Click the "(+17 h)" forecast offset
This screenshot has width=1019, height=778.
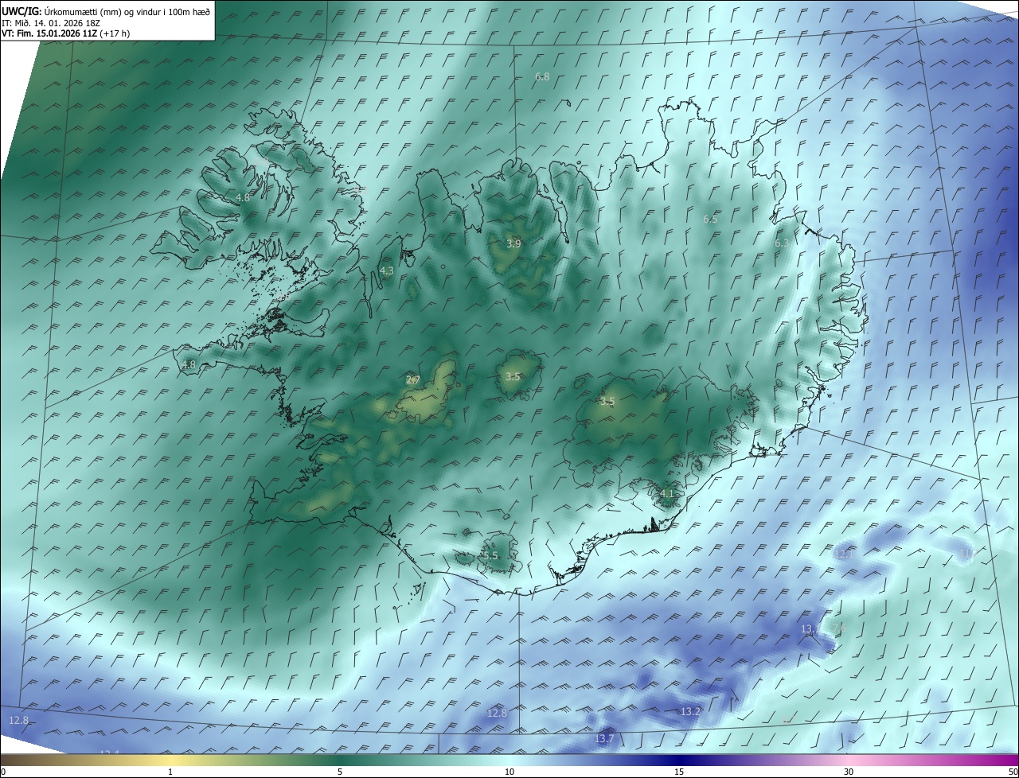click(115, 33)
